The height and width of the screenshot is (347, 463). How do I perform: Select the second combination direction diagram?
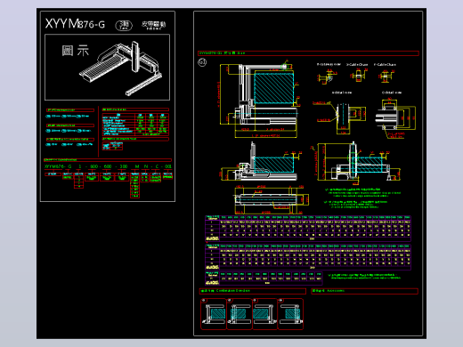coord(240,314)
